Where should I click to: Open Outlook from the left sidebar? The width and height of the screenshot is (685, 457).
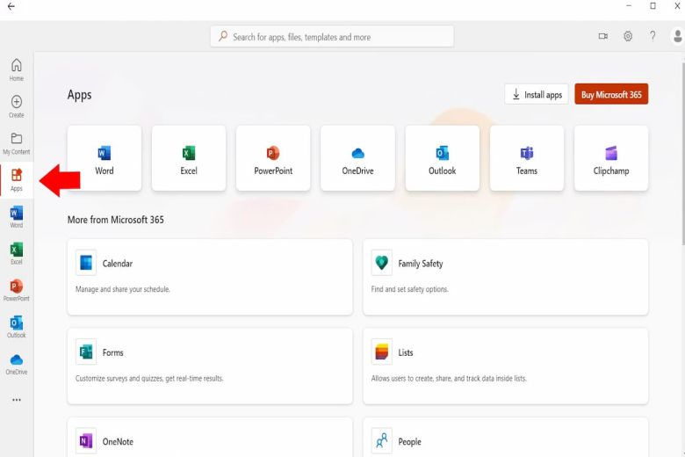tap(16, 326)
